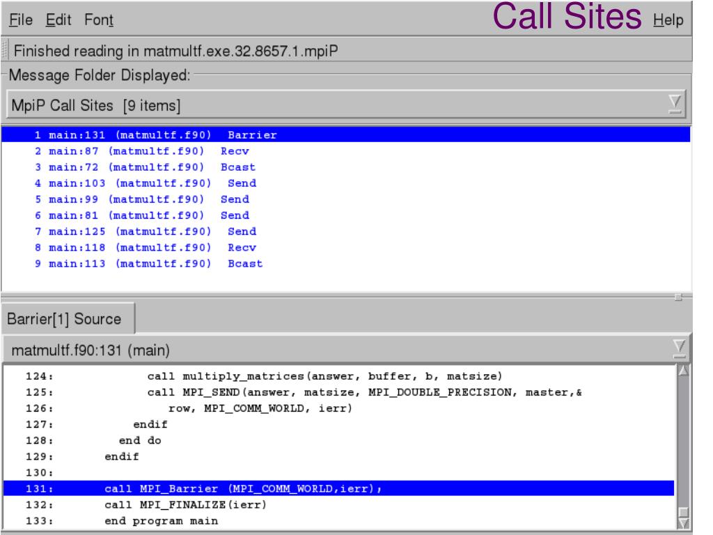The image size is (713, 535).
Task: Open the Edit menu
Action: [x=58, y=20]
